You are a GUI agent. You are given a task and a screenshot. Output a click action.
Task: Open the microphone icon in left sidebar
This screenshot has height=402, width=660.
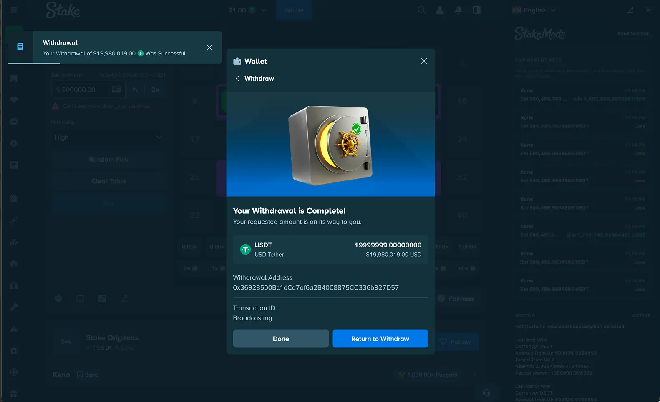tap(14, 307)
